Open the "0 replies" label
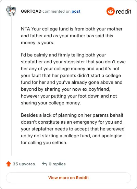Image resolution: width=137 pixels, height=189 pixels. 57,164
